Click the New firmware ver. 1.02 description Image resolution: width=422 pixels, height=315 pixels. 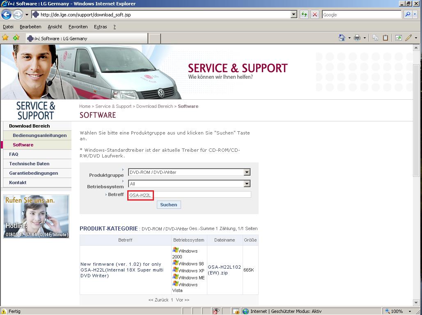122,270
